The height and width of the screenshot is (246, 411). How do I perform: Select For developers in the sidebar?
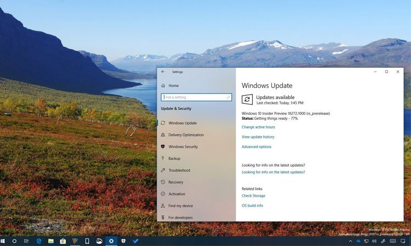point(180,218)
